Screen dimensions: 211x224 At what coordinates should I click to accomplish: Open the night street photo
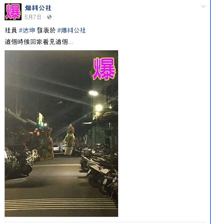click(61, 134)
